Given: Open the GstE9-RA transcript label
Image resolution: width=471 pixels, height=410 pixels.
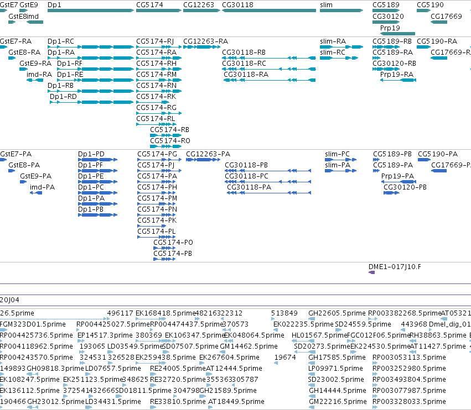Looking at the screenshot, I should pyautogui.click(x=35, y=64).
